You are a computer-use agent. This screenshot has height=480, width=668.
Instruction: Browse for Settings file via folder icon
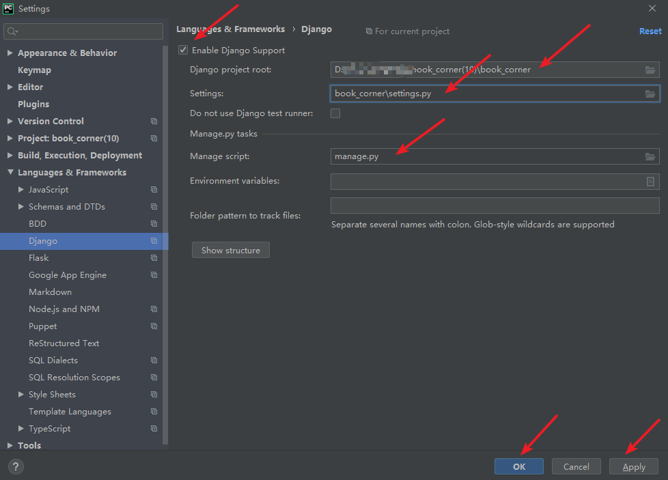(x=650, y=94)
